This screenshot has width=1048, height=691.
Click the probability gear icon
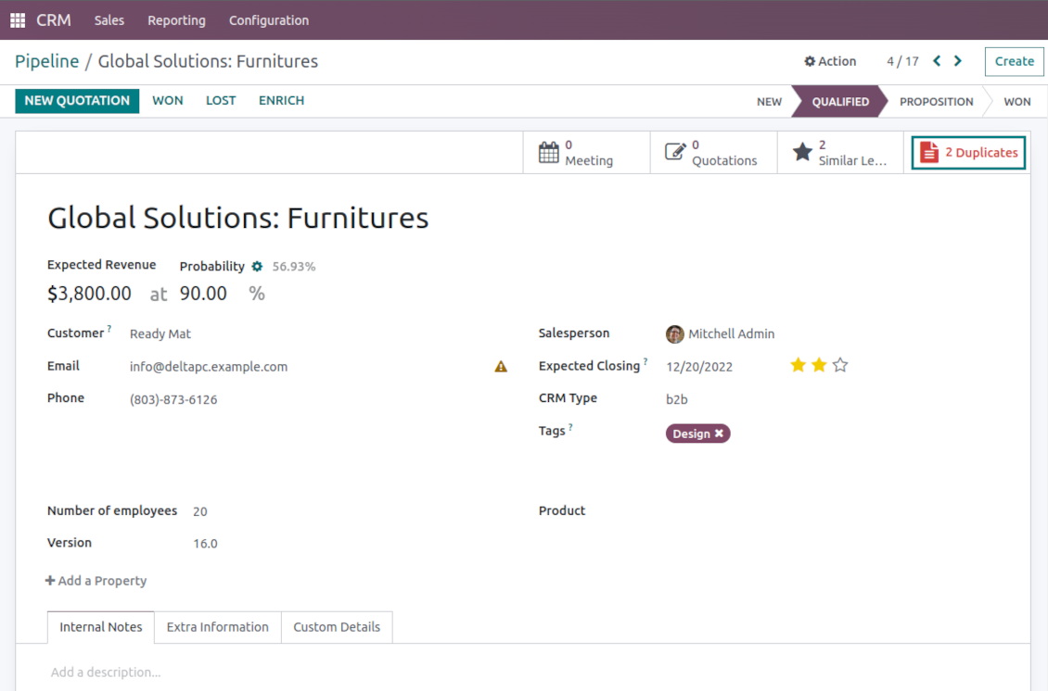[x=257, y=267]
